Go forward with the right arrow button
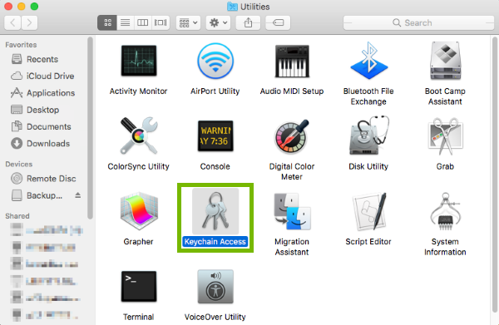Image resolution: width=499 pixels, height=325 pixels. tap(29, 23)
